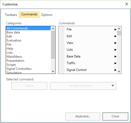The height and width of the screenshot is (123, 131).
Task: Open the Modify Selection dropdown
Action: pos(83,86)
